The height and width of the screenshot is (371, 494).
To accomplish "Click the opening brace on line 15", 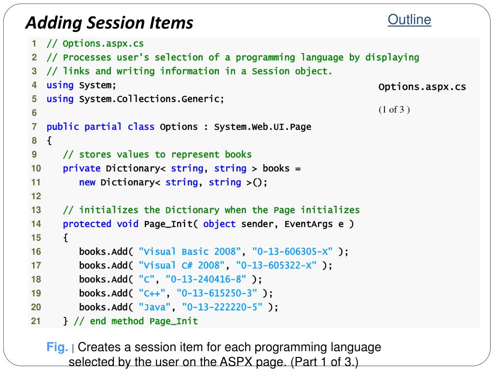I will coord(66,238).
